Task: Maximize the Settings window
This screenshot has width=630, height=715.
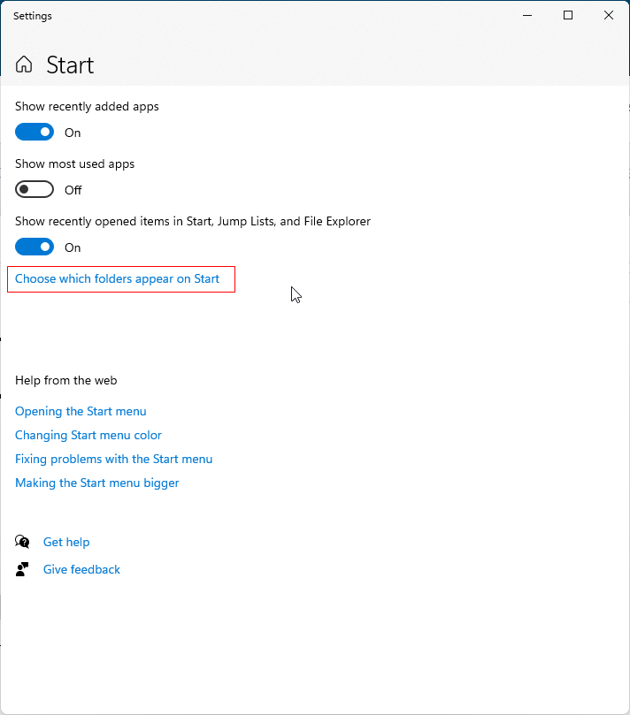Action: (x=568, y=16)
